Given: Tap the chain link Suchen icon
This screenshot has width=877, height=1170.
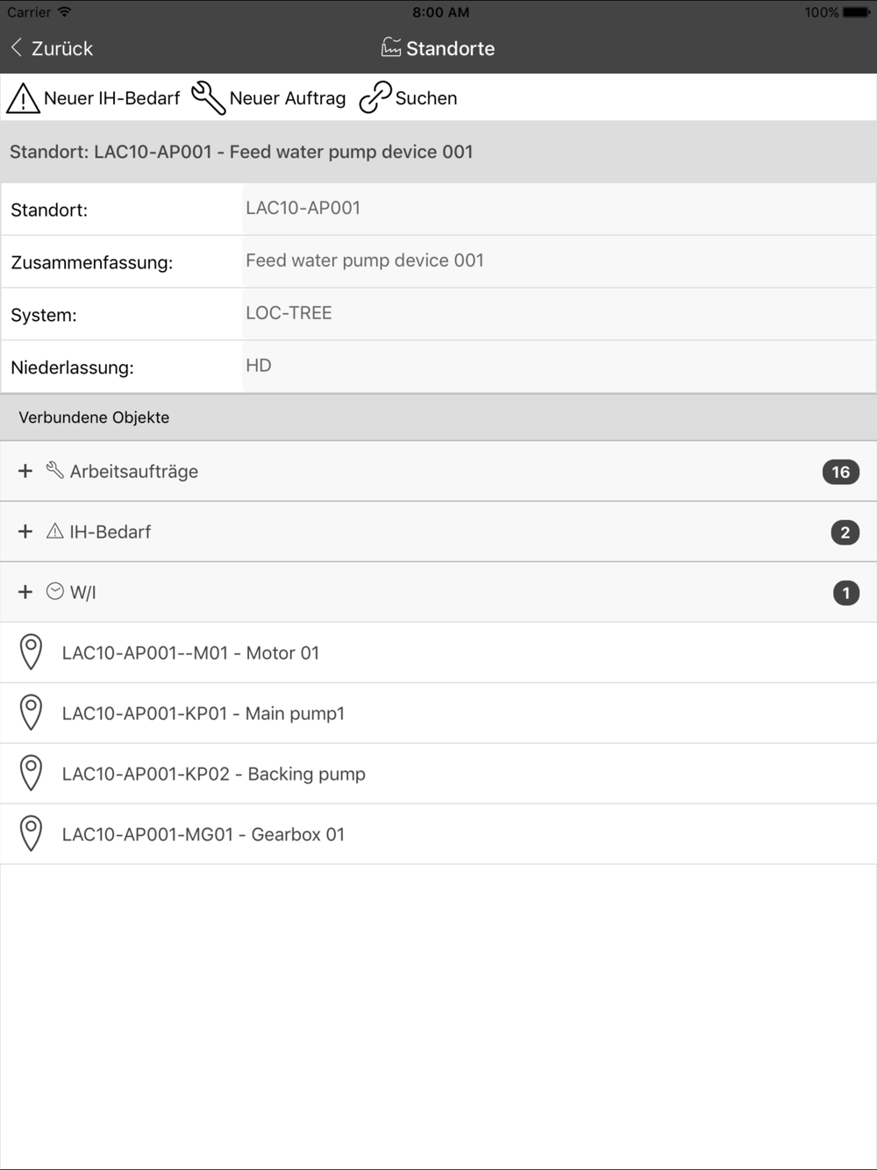Looking at the screenshot, I should [x=374, y=98].
